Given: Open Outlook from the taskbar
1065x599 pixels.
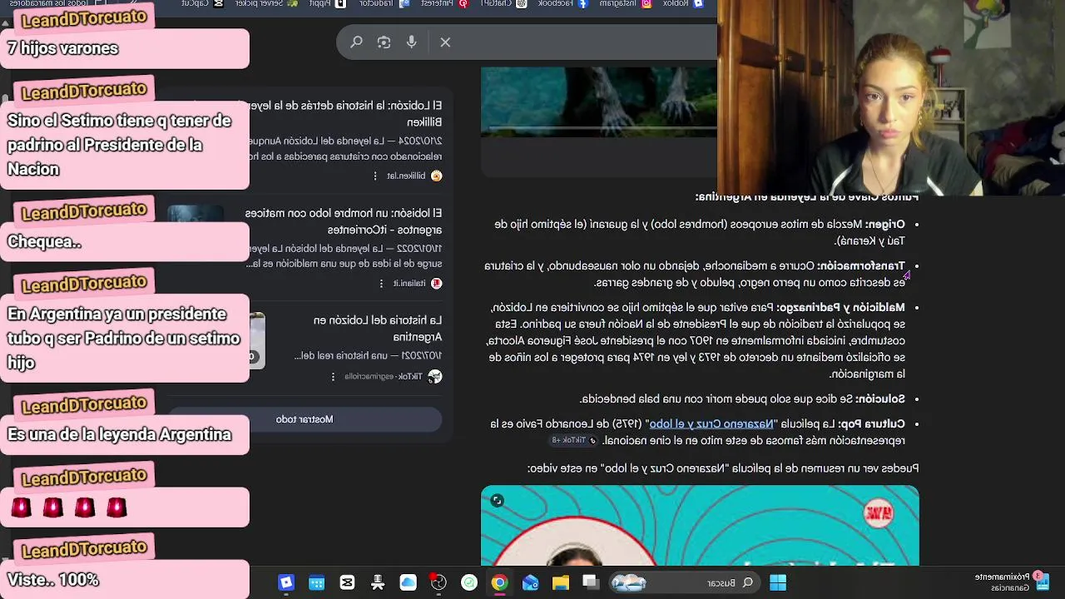Looking at the screenshot, I should tap(530, 582).
